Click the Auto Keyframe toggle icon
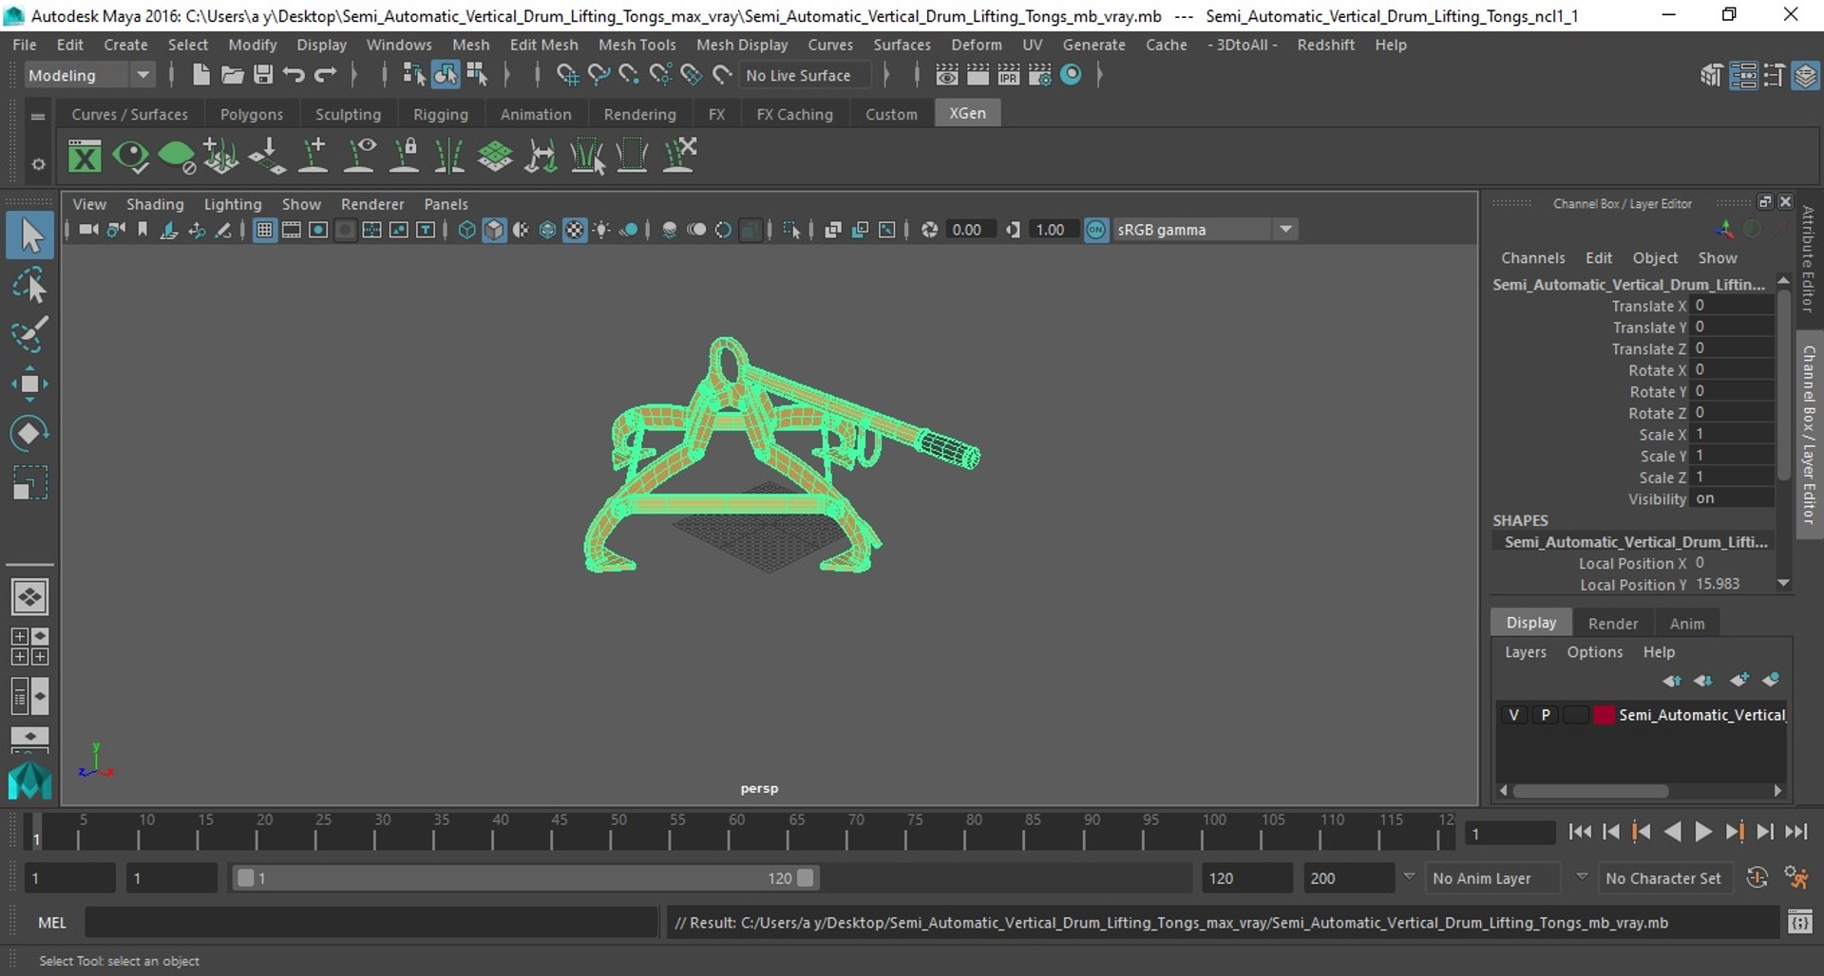Viewport: 1824px width, 976px height. pos(1757,878)
